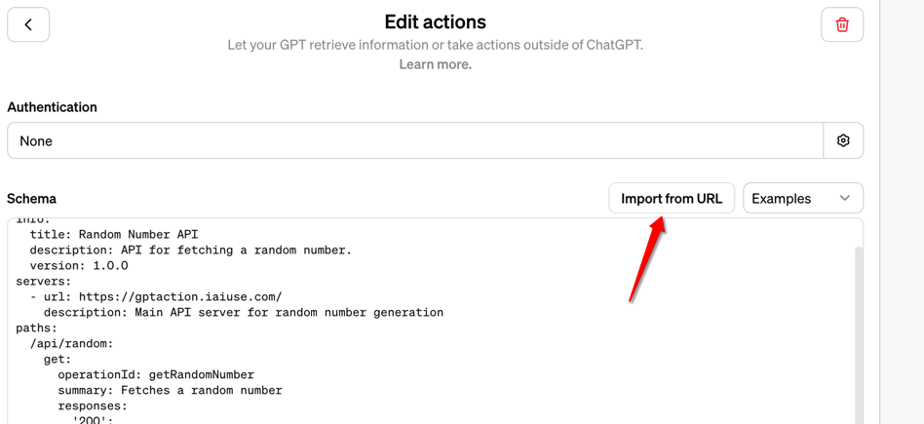Go back using the left chevron button
Viewport: 924px width, 424px height.
[x=28, y=24]
